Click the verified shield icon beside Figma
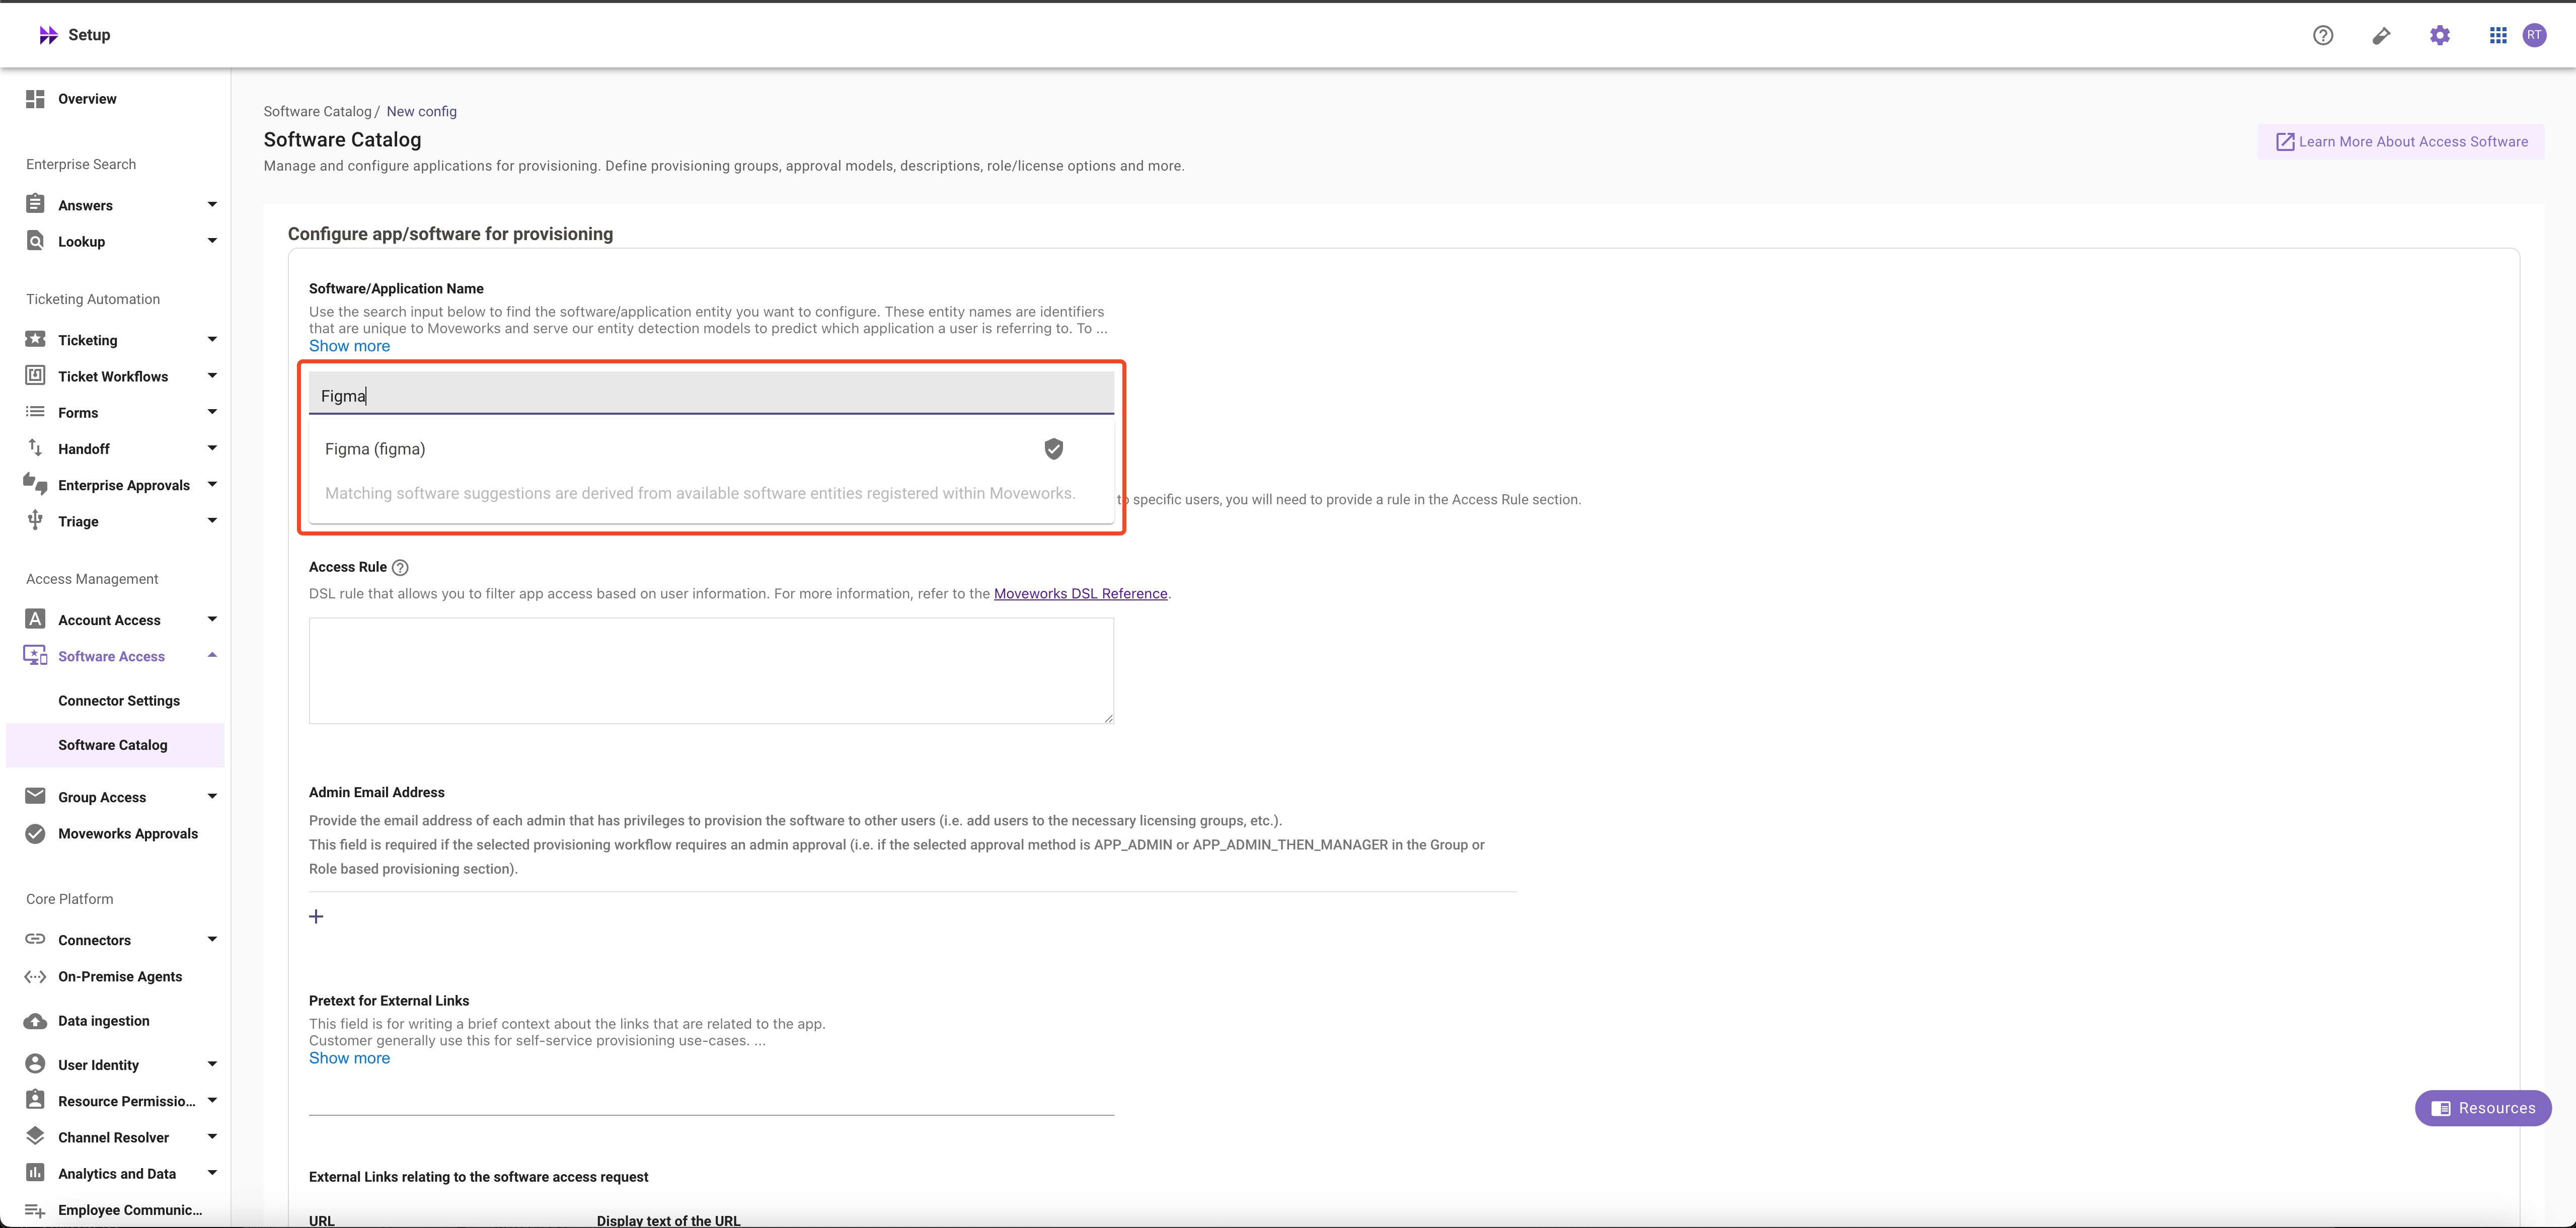Viewport: 2576px width, 1228px height. coord(1053,449)
